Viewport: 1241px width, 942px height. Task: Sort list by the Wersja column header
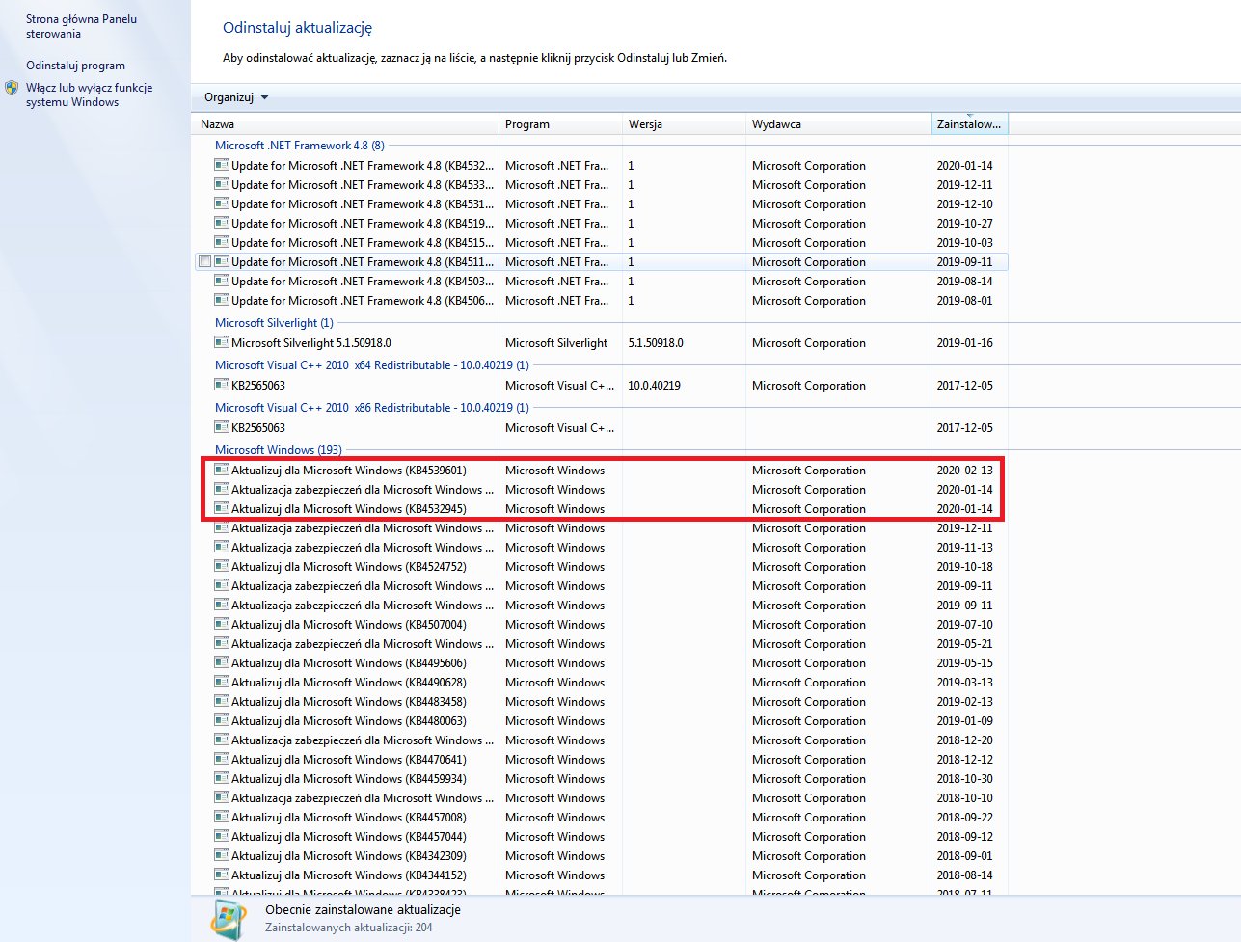click(684, 124)
